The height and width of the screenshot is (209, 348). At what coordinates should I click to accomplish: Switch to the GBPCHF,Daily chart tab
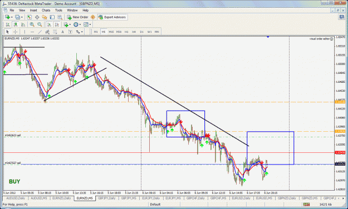196,198
